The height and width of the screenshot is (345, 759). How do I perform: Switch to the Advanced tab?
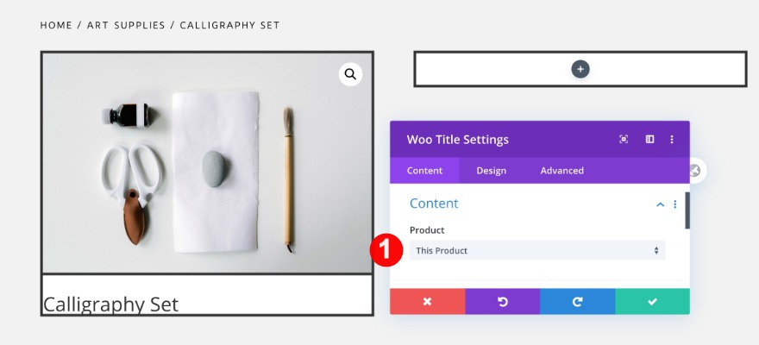(562, 171)
